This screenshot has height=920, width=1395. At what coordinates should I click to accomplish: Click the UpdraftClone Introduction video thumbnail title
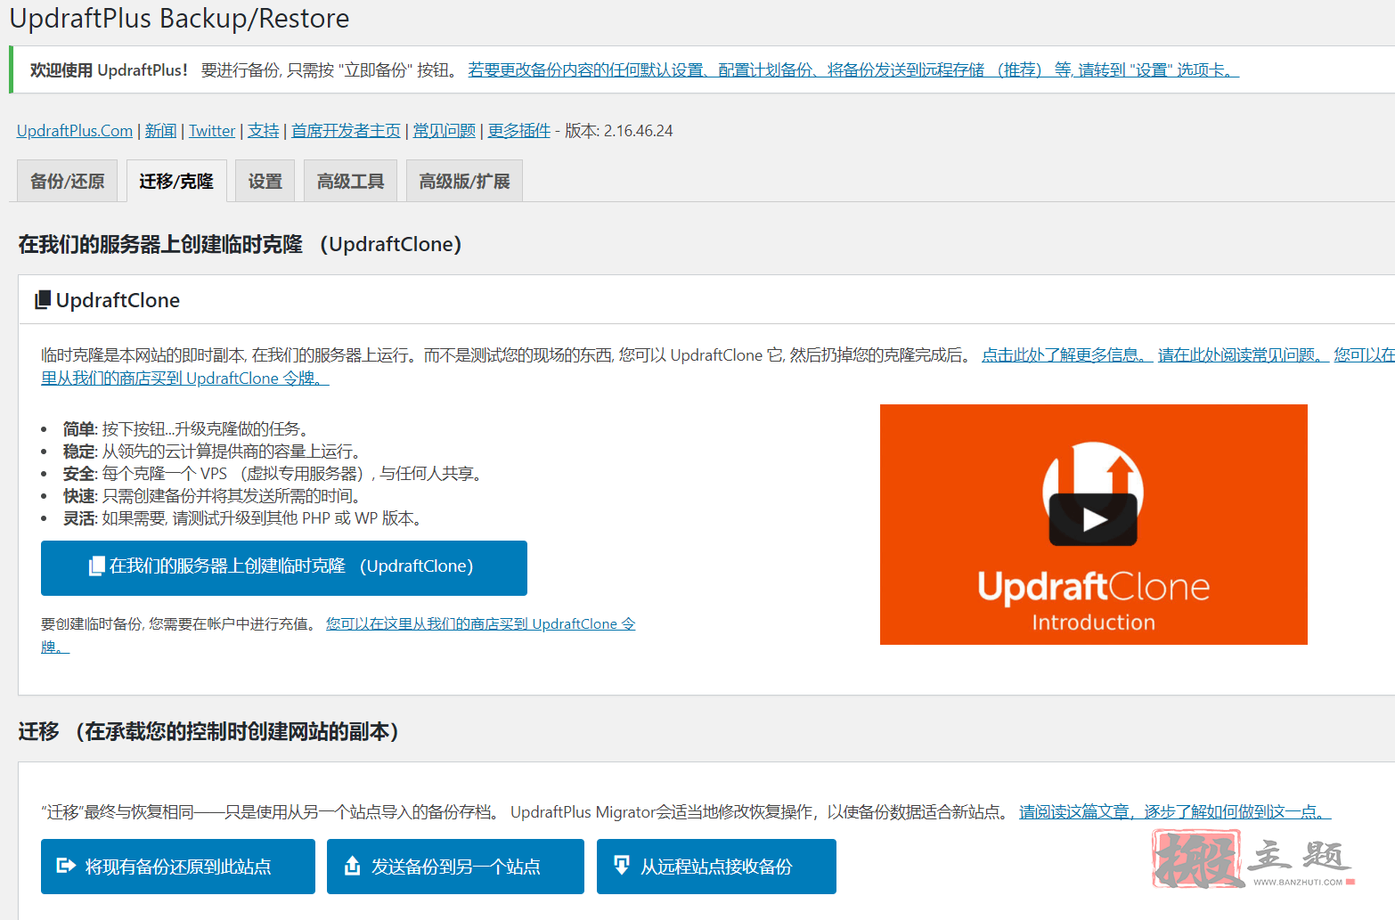1093,599
